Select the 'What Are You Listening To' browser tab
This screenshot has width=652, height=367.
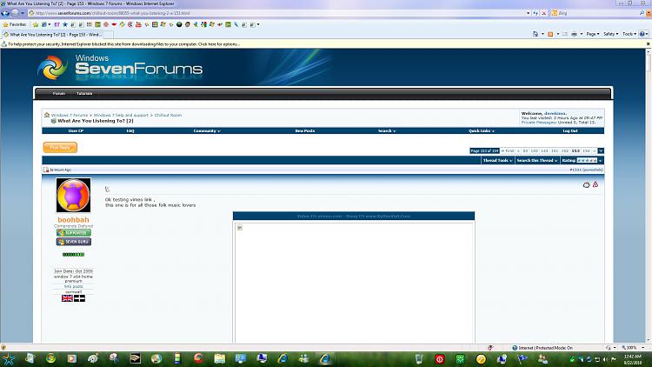point(52,35)
